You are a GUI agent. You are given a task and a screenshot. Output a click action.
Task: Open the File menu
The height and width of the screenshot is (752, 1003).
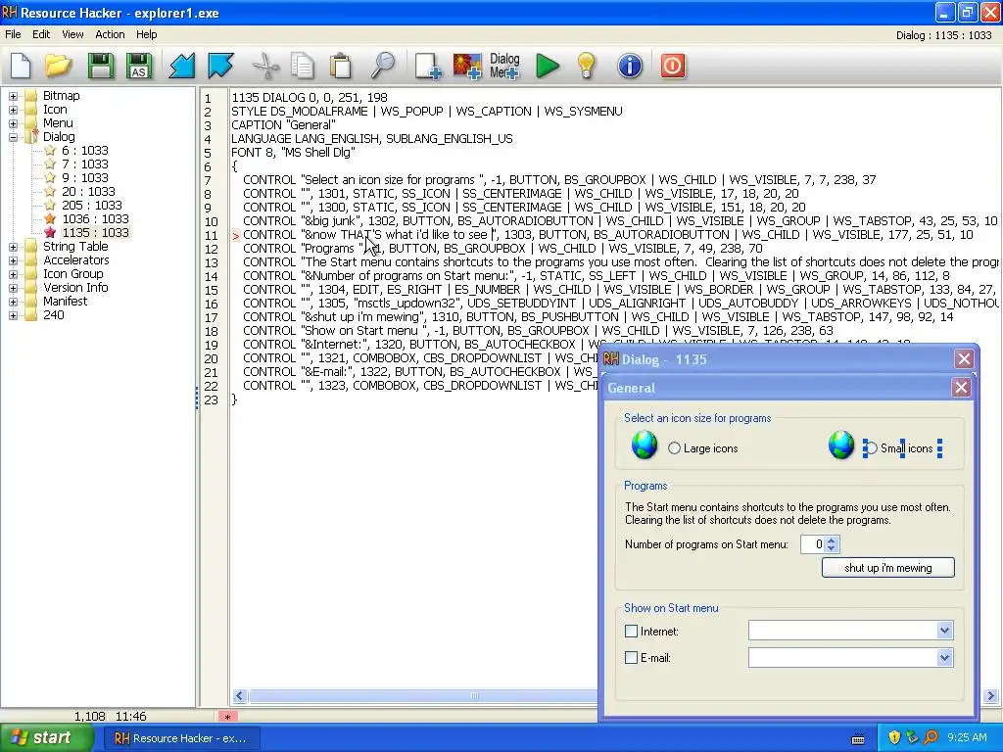point(13,34)
